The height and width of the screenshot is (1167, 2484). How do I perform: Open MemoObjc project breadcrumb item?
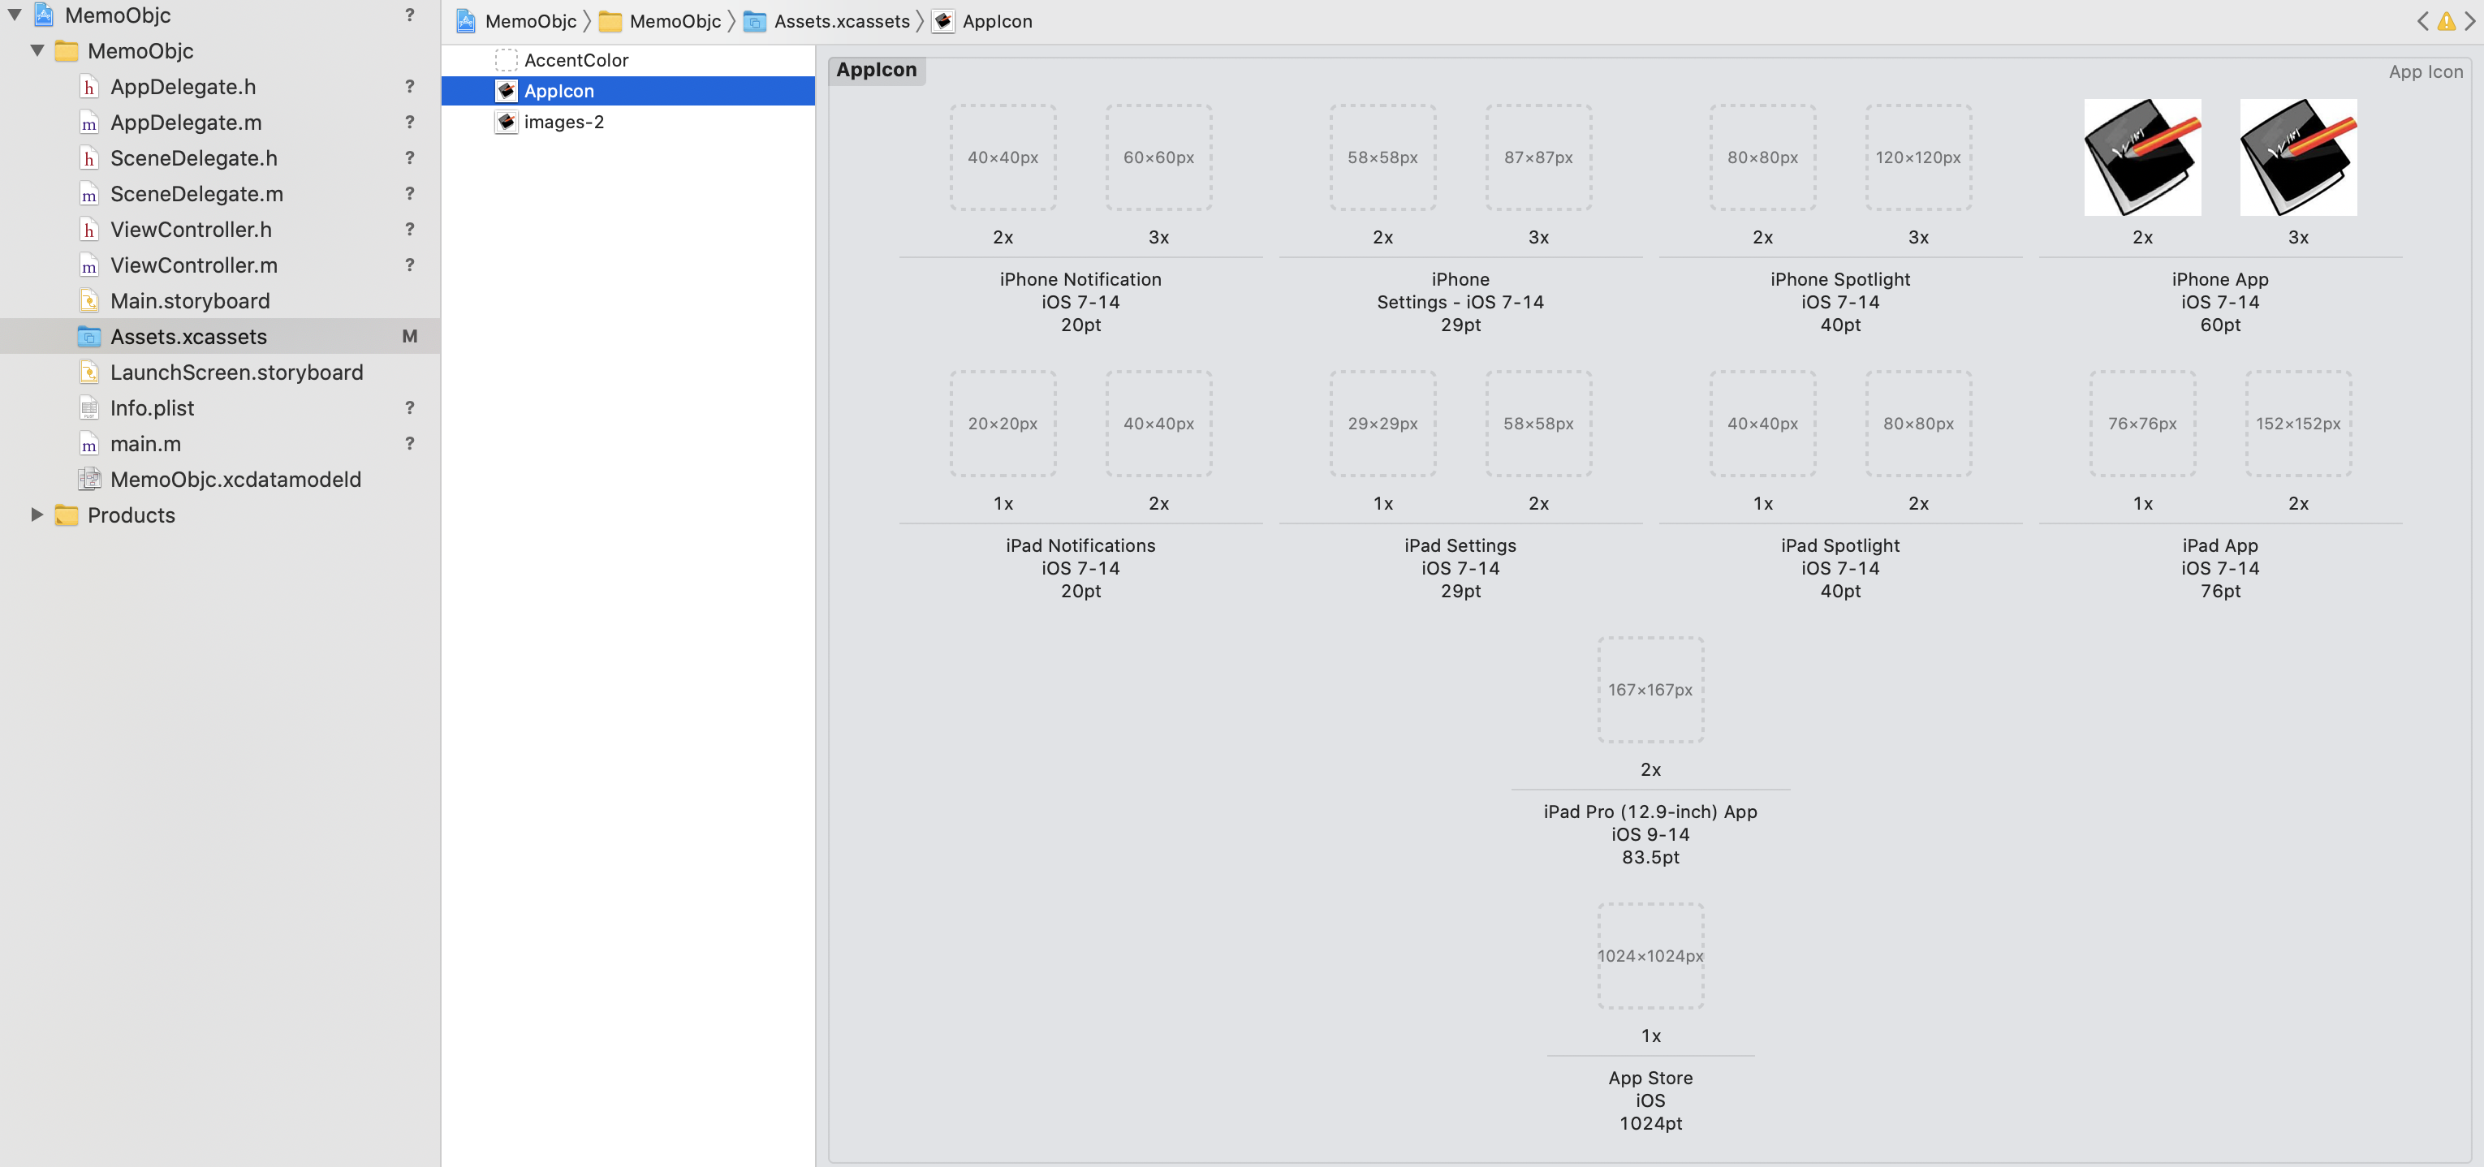(529, 21)
